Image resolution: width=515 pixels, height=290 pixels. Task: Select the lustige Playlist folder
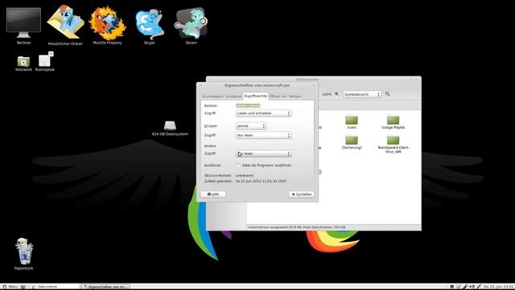coord(393,122)
